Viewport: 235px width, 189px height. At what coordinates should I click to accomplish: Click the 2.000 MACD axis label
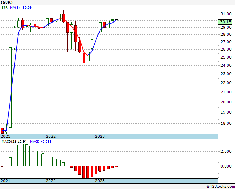[226, 151]
